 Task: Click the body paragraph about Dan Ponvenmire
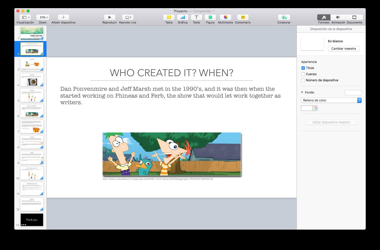tap(170, 96)
